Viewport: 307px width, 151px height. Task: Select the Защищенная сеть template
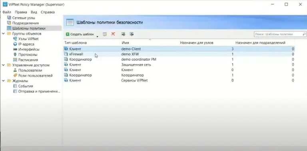click(x=136, y=65)
